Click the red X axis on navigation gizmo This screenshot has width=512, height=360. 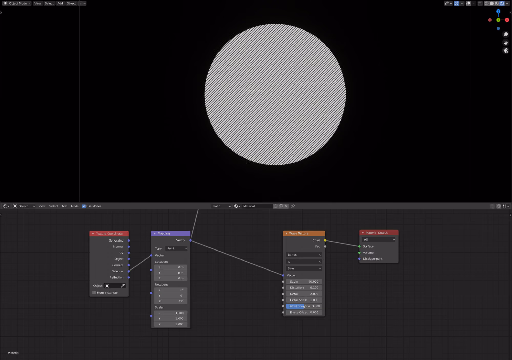click(507, 20)
